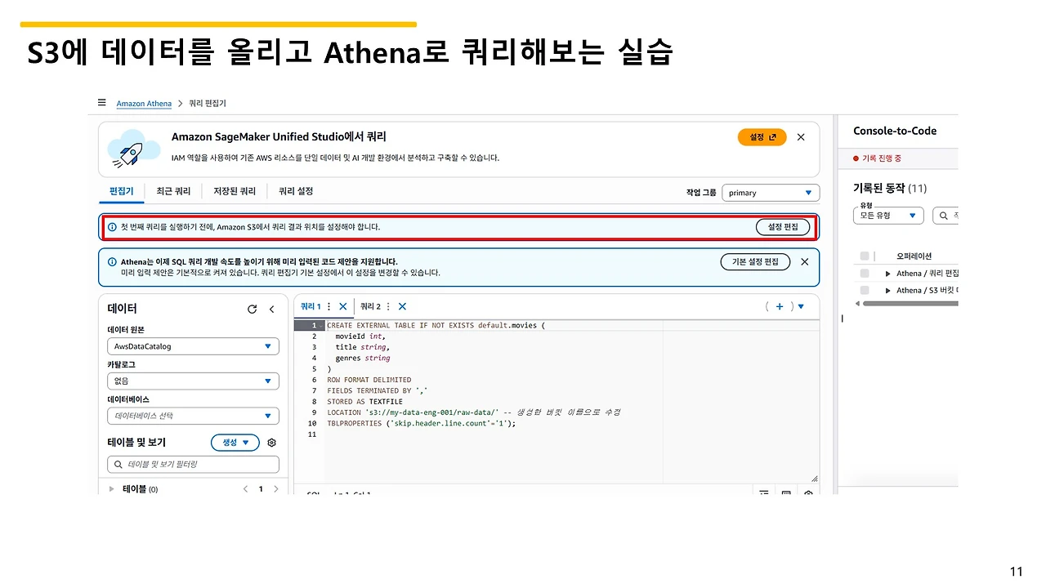This screenshot has height=588, width=1046.
Task: Open the 데이터 원본 AwsDataCatalog dropdown
Action: coord(193,346)
